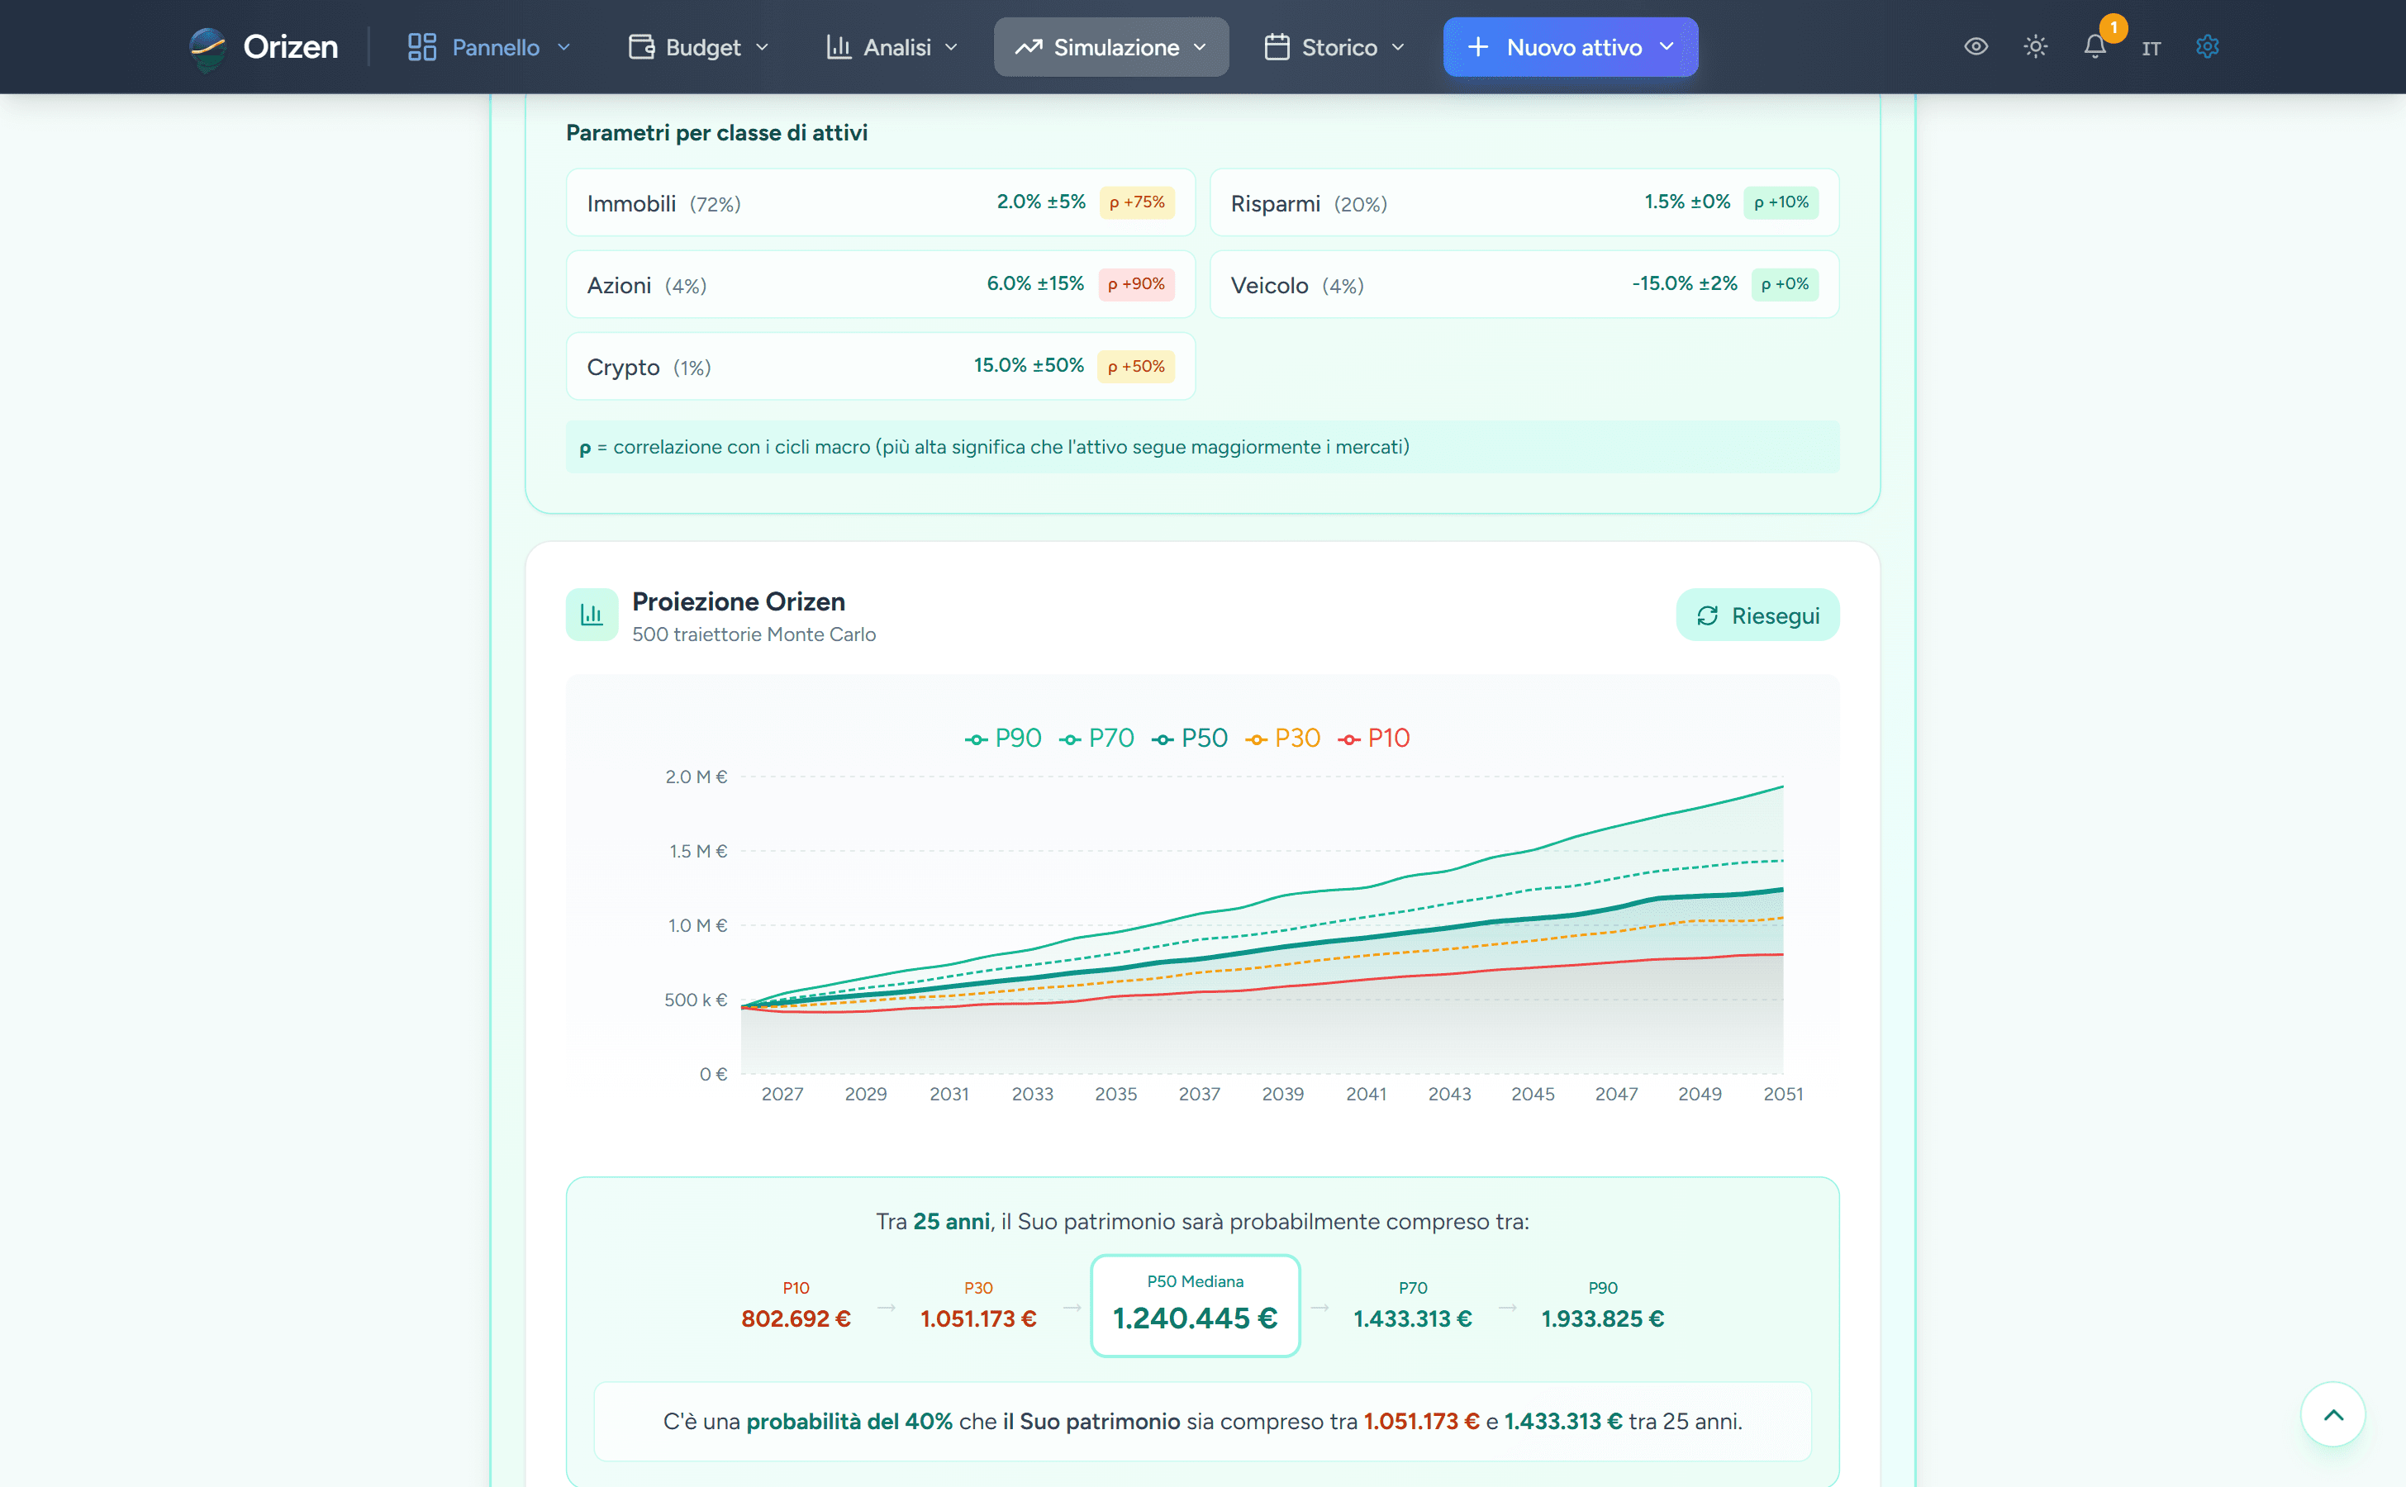2406x1487 pixels.
Task: Click the ρ correlation explanation note
Action: pos(1202,448)
